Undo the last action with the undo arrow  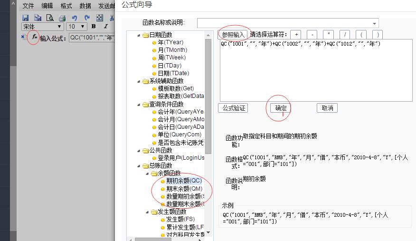75,18
